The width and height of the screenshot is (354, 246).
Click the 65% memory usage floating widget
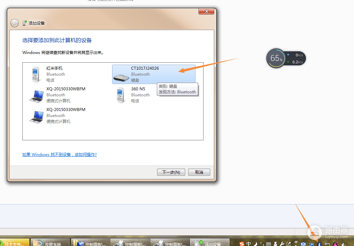[x=276, y=58]
